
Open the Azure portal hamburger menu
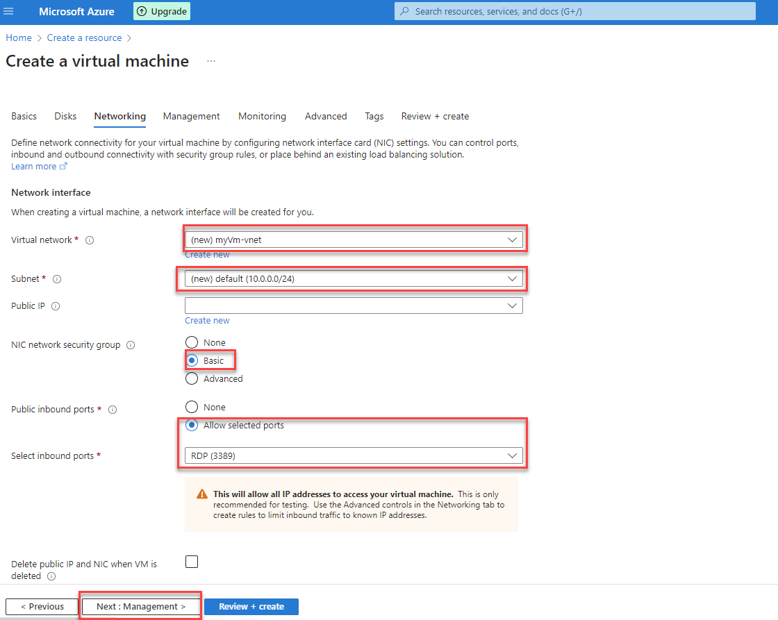click(x=9, y=10)
